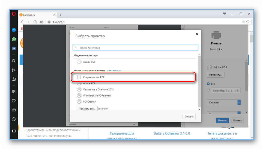Open search in Opera sidebar
263x149 pixels.
click(14, 61)
